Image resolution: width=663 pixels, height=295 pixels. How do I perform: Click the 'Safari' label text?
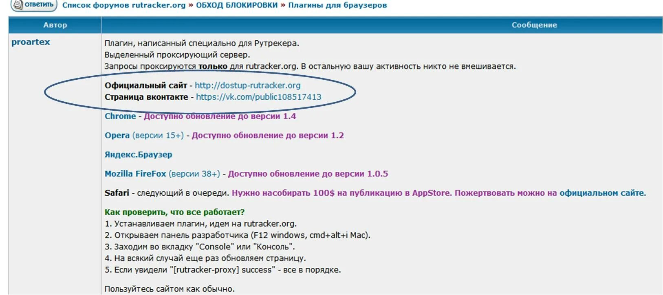coord(117,193)
